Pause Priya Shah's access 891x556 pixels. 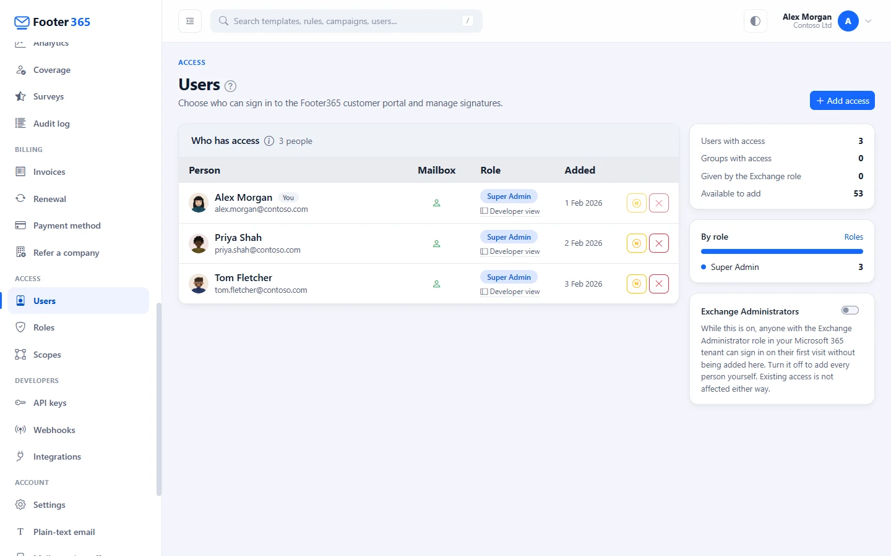[636, 243]
